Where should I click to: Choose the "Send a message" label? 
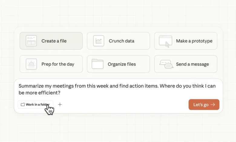(x=192, y=64)
